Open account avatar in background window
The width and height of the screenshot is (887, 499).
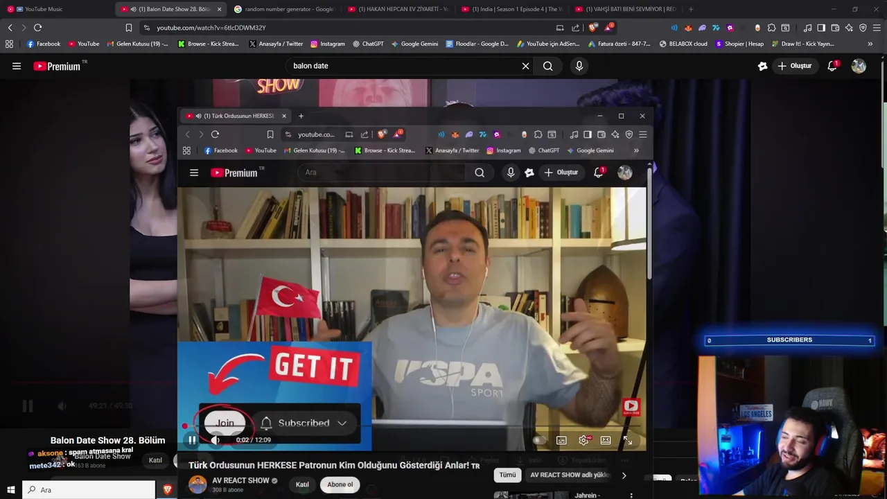click(x=859, y=66)
